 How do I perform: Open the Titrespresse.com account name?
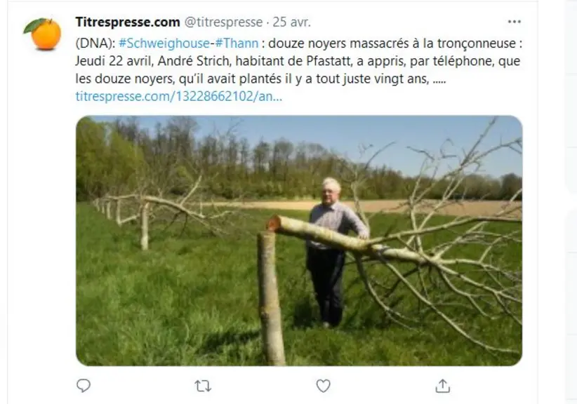pyautogui.click(x=128, y=22)
